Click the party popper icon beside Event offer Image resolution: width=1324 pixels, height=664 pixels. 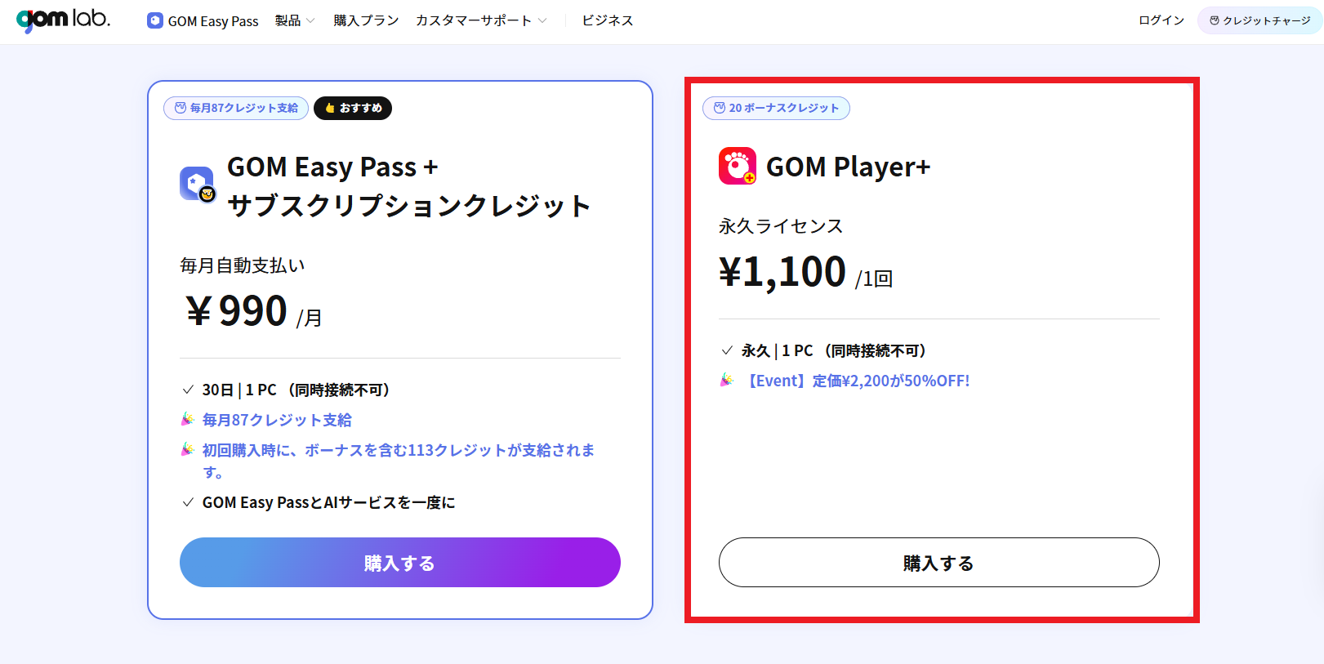click(726, 380)
